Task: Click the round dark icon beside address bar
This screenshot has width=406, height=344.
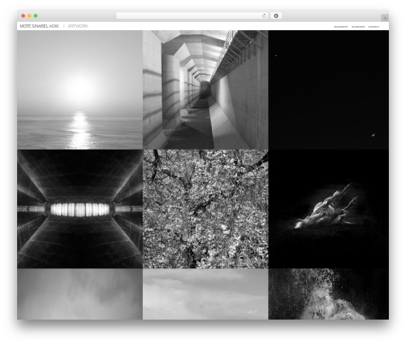Action: pos(276,16)
